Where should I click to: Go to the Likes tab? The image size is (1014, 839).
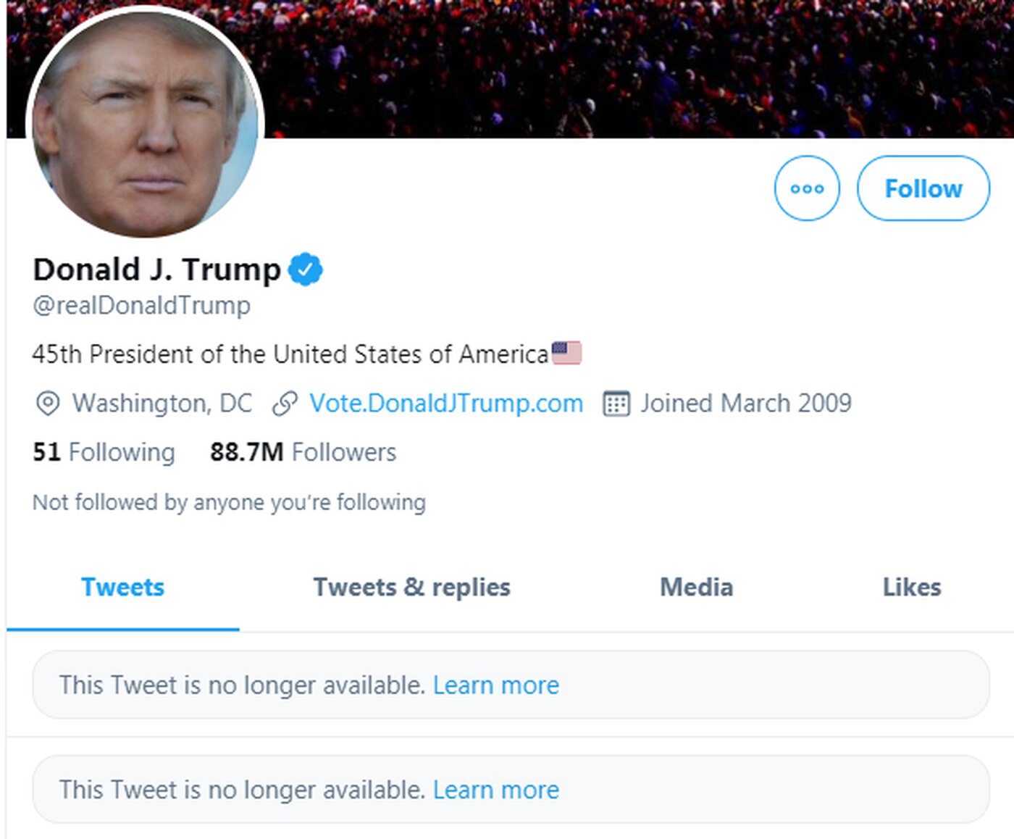click(911, 587)
